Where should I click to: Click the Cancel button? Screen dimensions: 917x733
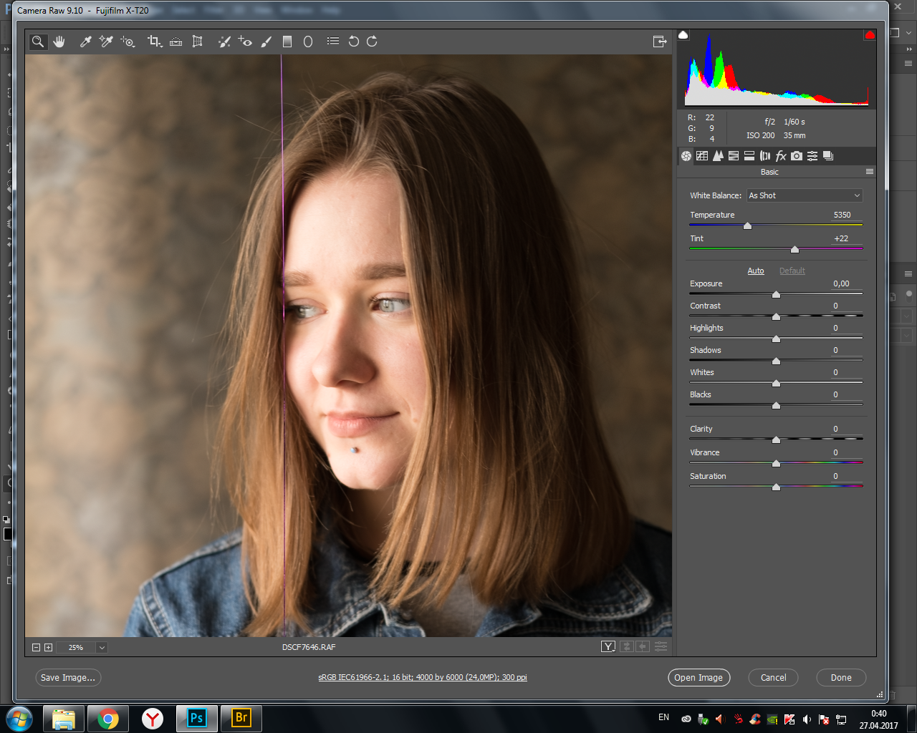[x=774, y=678]
